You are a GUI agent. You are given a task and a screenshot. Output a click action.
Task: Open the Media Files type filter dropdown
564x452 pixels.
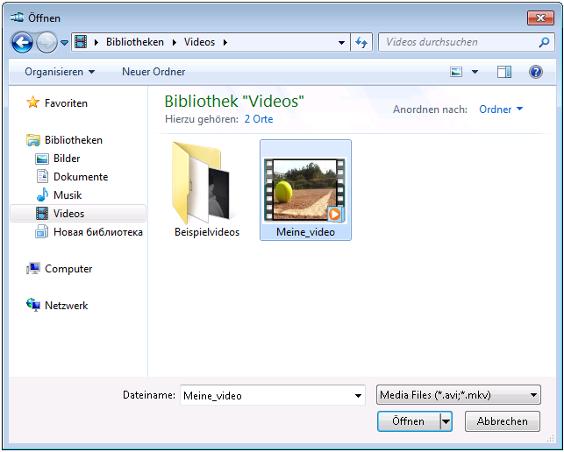(x=458, y=395)
